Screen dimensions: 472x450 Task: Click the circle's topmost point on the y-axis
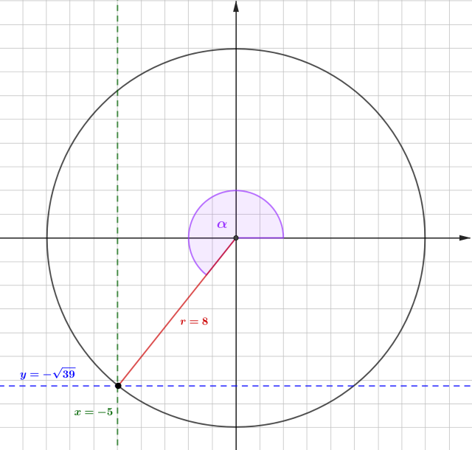[x=236, y=49]
